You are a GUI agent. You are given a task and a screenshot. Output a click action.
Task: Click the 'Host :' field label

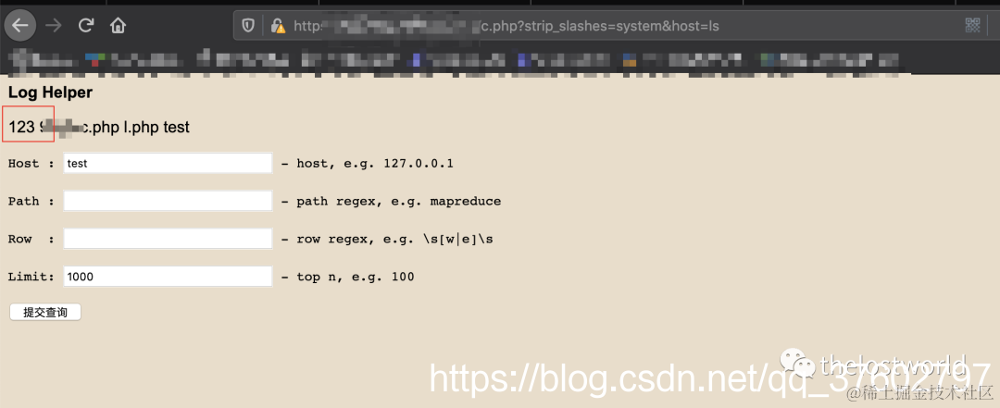(31, 164)
